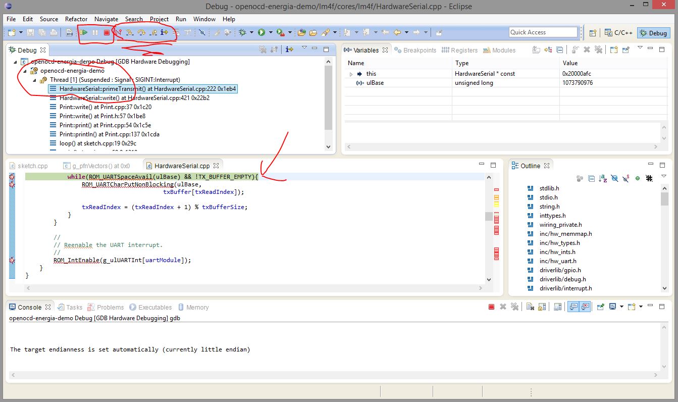Open the Debug launch dropdown arrow

tap(251, 32)
